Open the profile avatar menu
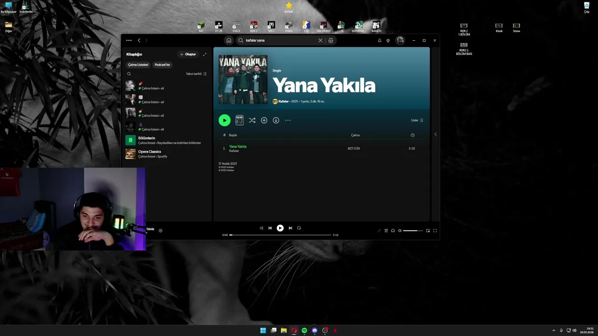 point(400,40)
